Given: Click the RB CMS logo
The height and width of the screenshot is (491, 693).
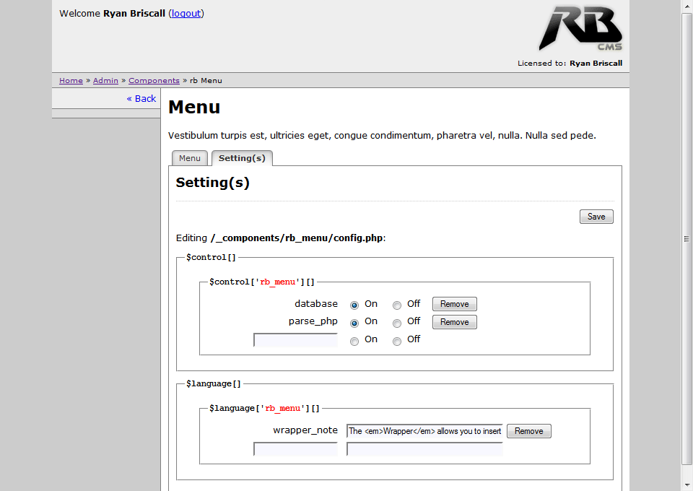Looking at the screenshot, I should coord(580,29).
